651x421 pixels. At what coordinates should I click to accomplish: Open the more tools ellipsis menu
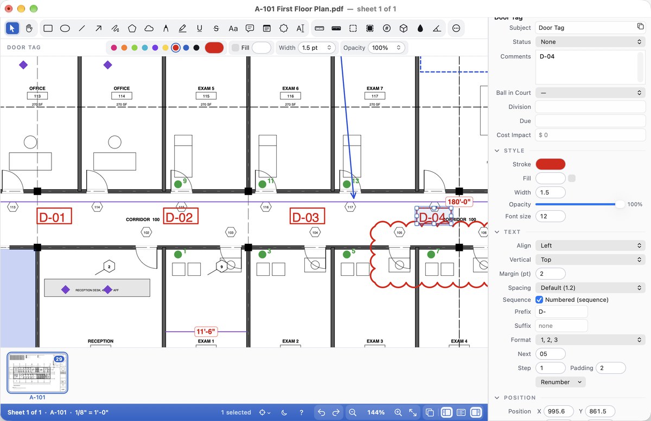[456, 28]
